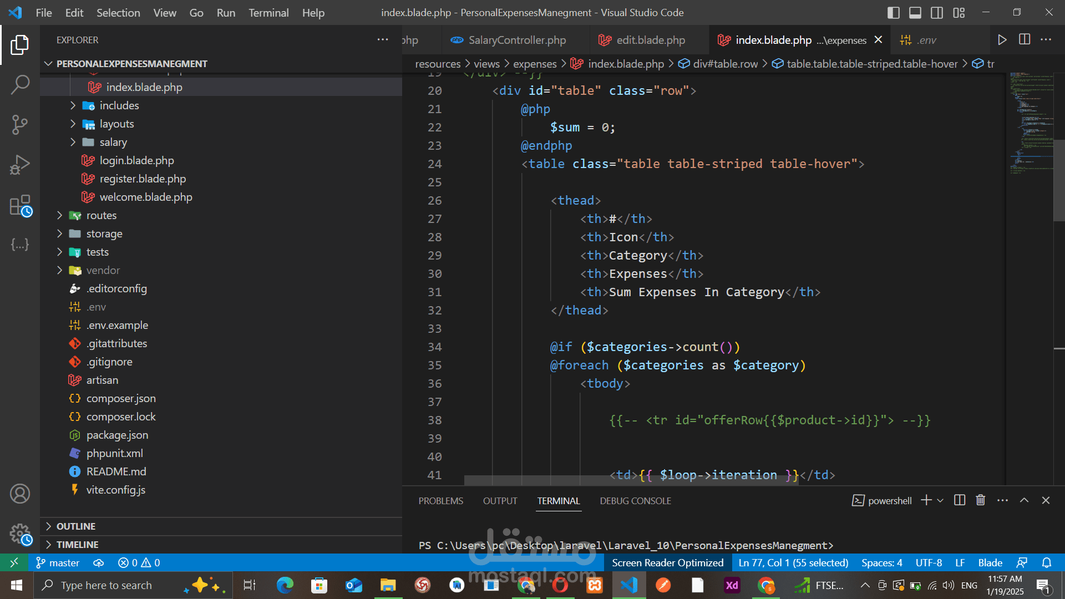Open the new terminal launch profile dropdown
The height and width of the screenshot is (599, 1065).
940,500
